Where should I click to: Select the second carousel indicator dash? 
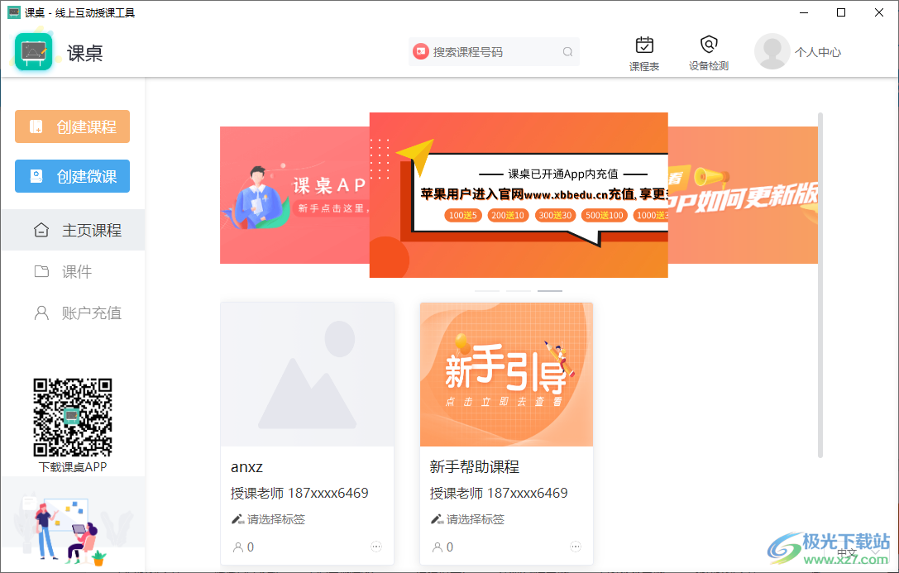(x=519, y=291)
